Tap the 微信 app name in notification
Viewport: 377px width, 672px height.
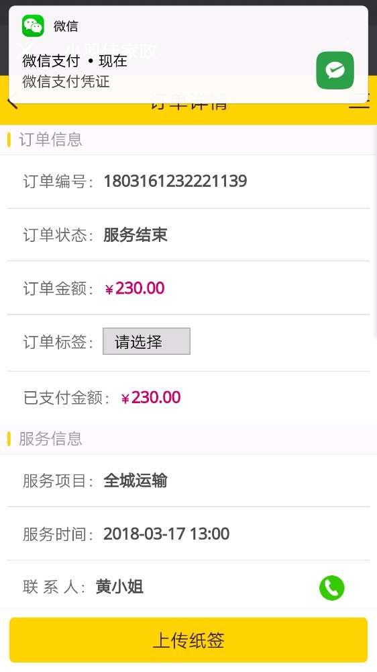66,26
